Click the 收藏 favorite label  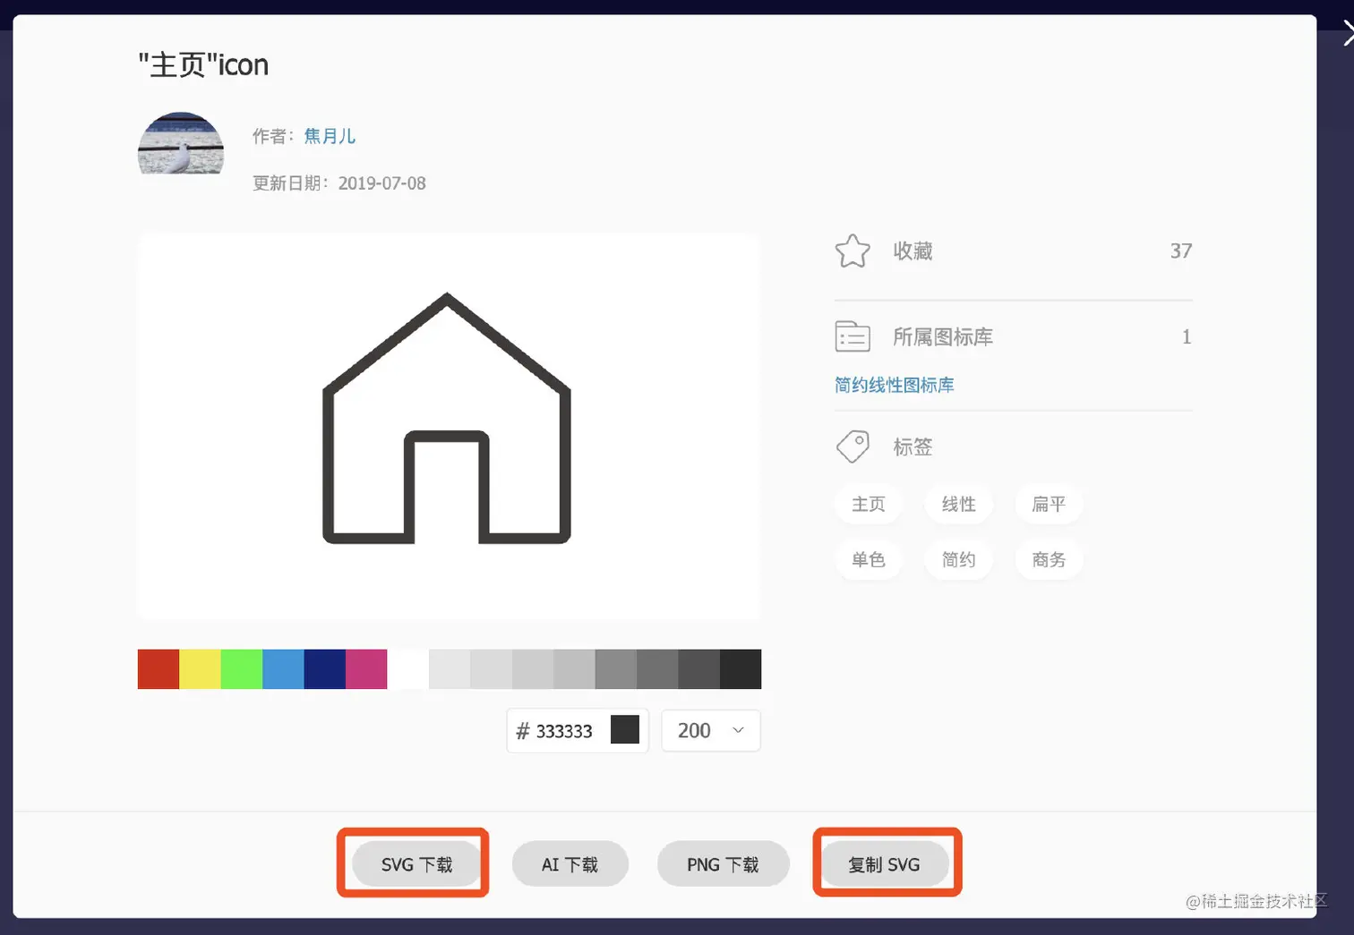(x=913, y=251)
